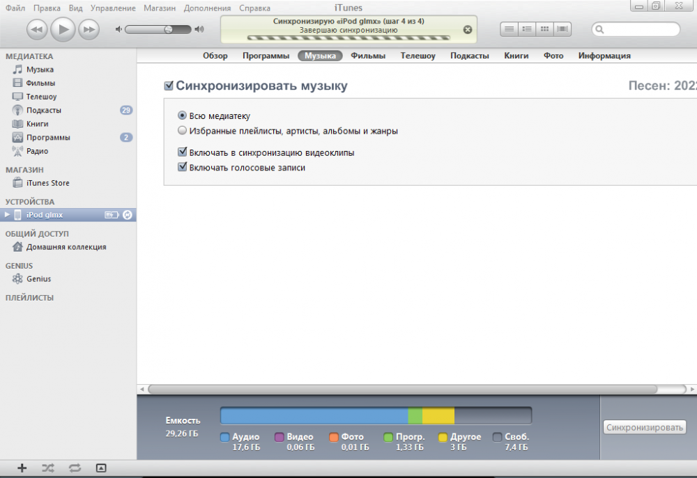Open the Дополнения menu
Viewport: 697px width, 478px height.
pyautogui.click(x=207, y=8)
